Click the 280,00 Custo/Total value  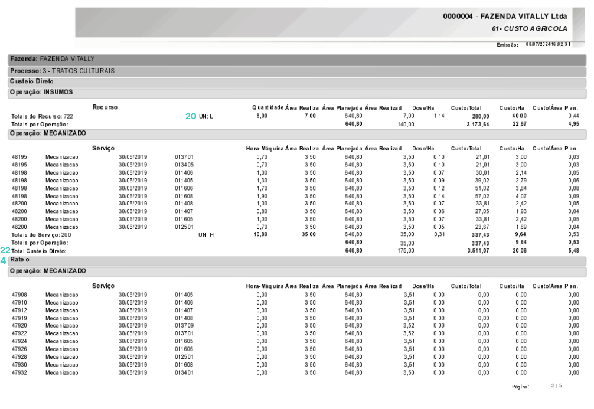[481, 117]
